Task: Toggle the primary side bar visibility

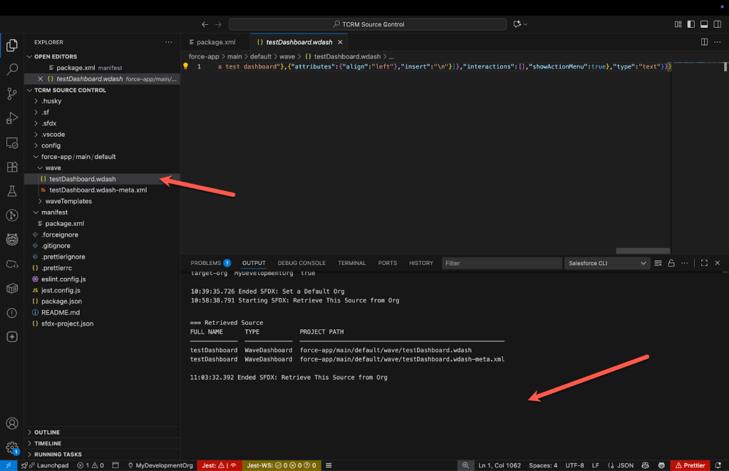Action: (690, 24)
